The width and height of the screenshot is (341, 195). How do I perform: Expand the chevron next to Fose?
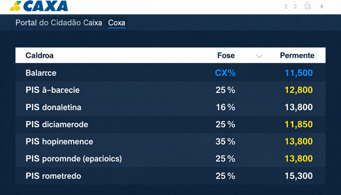coord(259,56)
